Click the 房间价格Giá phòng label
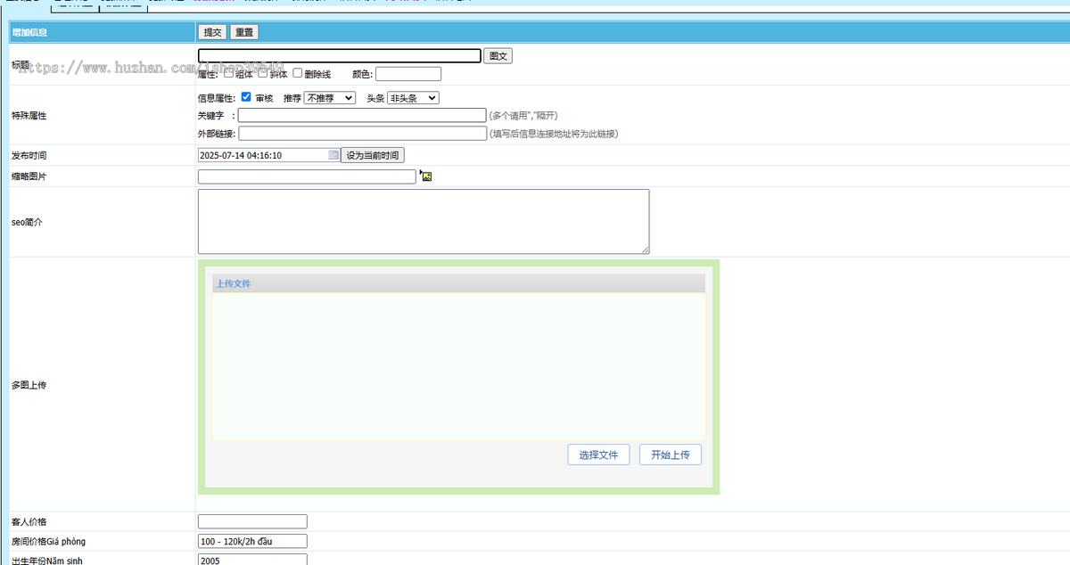This screenshot has height=565, width=1070. pos(48,541)
